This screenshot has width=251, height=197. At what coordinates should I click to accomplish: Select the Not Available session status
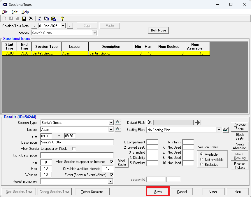coord(202,160)
